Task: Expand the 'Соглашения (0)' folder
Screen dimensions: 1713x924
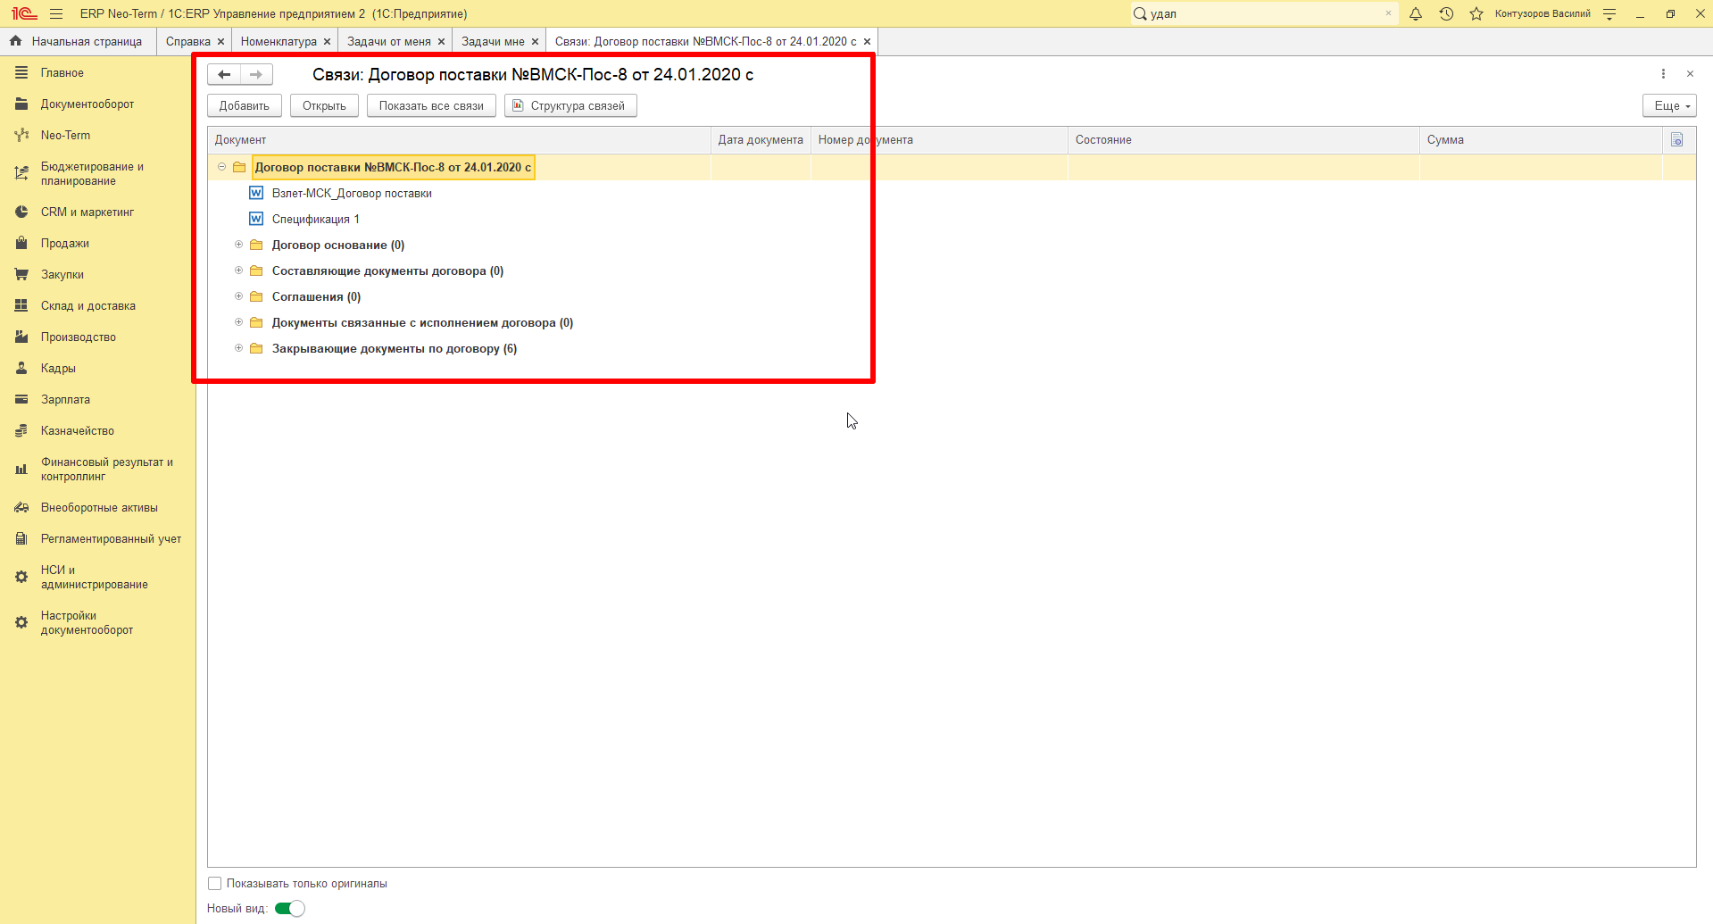Action: 238,296
